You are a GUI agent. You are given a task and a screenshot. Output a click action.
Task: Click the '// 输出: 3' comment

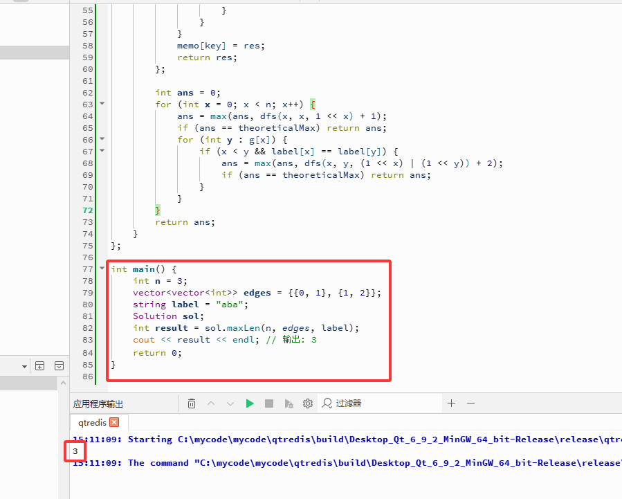coord(291,340)
